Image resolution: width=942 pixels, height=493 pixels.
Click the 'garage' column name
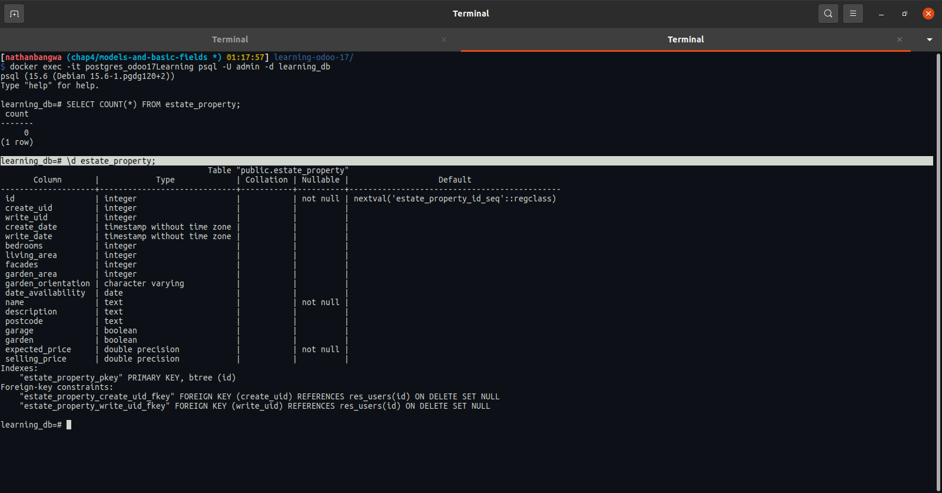click(x=19, y=330)
